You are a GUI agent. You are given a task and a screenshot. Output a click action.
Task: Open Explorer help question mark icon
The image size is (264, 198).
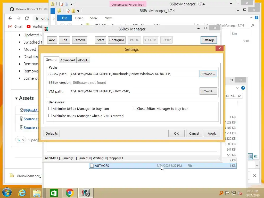257,18
